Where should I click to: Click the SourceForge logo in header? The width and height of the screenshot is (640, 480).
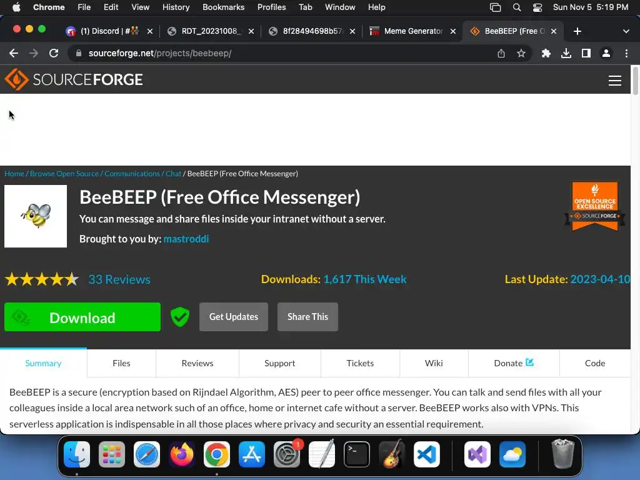(x=74, y=79)
